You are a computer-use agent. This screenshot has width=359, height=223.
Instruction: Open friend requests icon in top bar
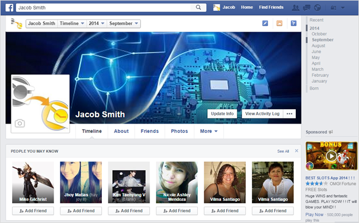[296, 8]
